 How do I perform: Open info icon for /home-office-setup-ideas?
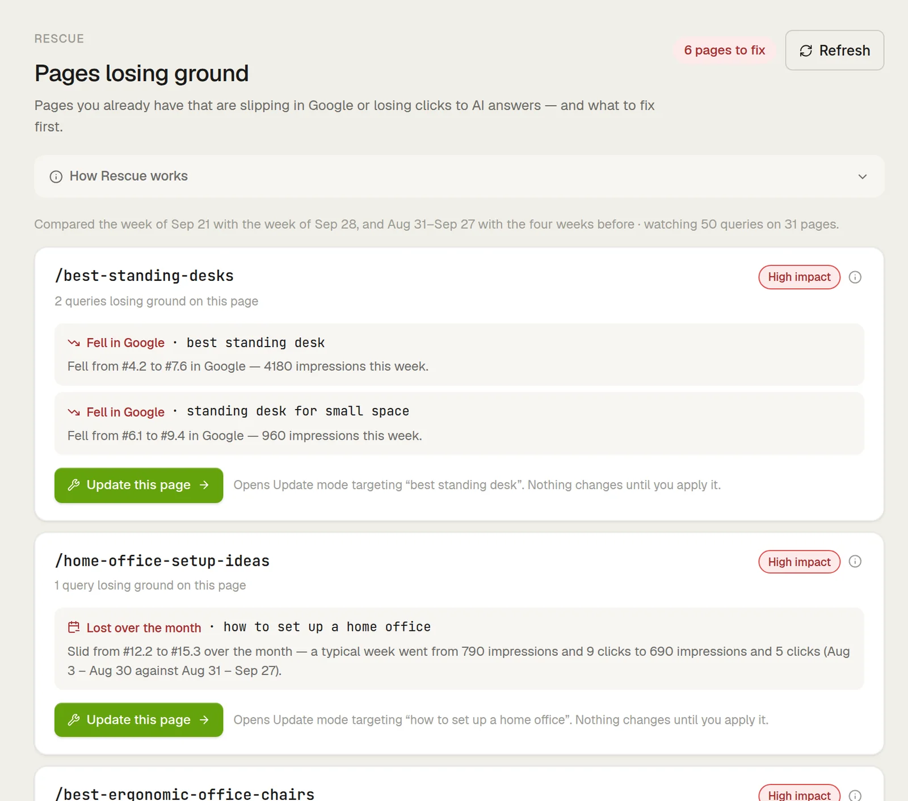(x=855, y=562)
